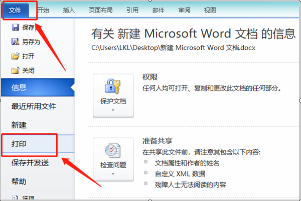Click 残障人士无法阅读的内容 item
Viewport: 301px width, 201px height.
[191, 184]
